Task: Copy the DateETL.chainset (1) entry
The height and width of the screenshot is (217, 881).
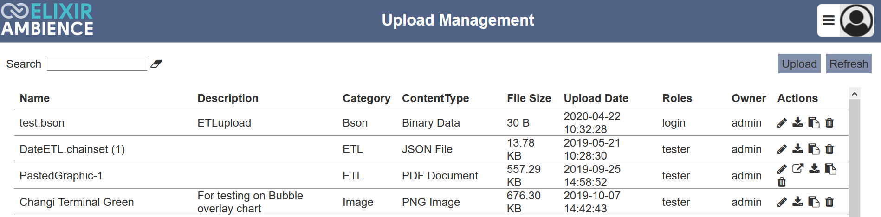Action: 814,149
